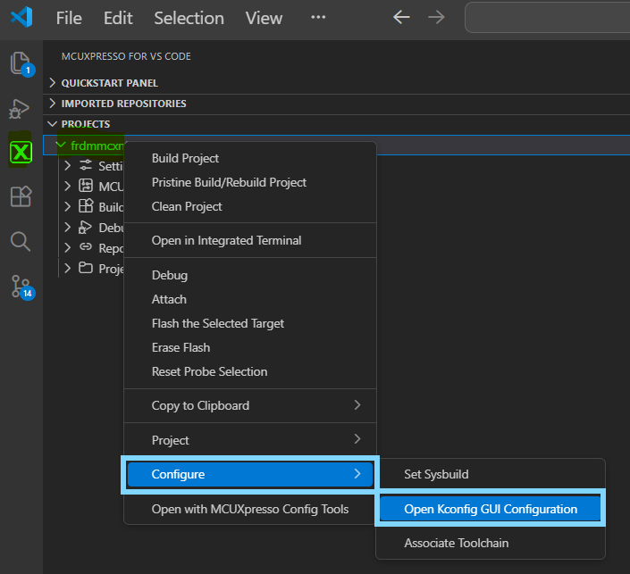
Task: Click the back navigation arrow
Action: click(402, 18)
